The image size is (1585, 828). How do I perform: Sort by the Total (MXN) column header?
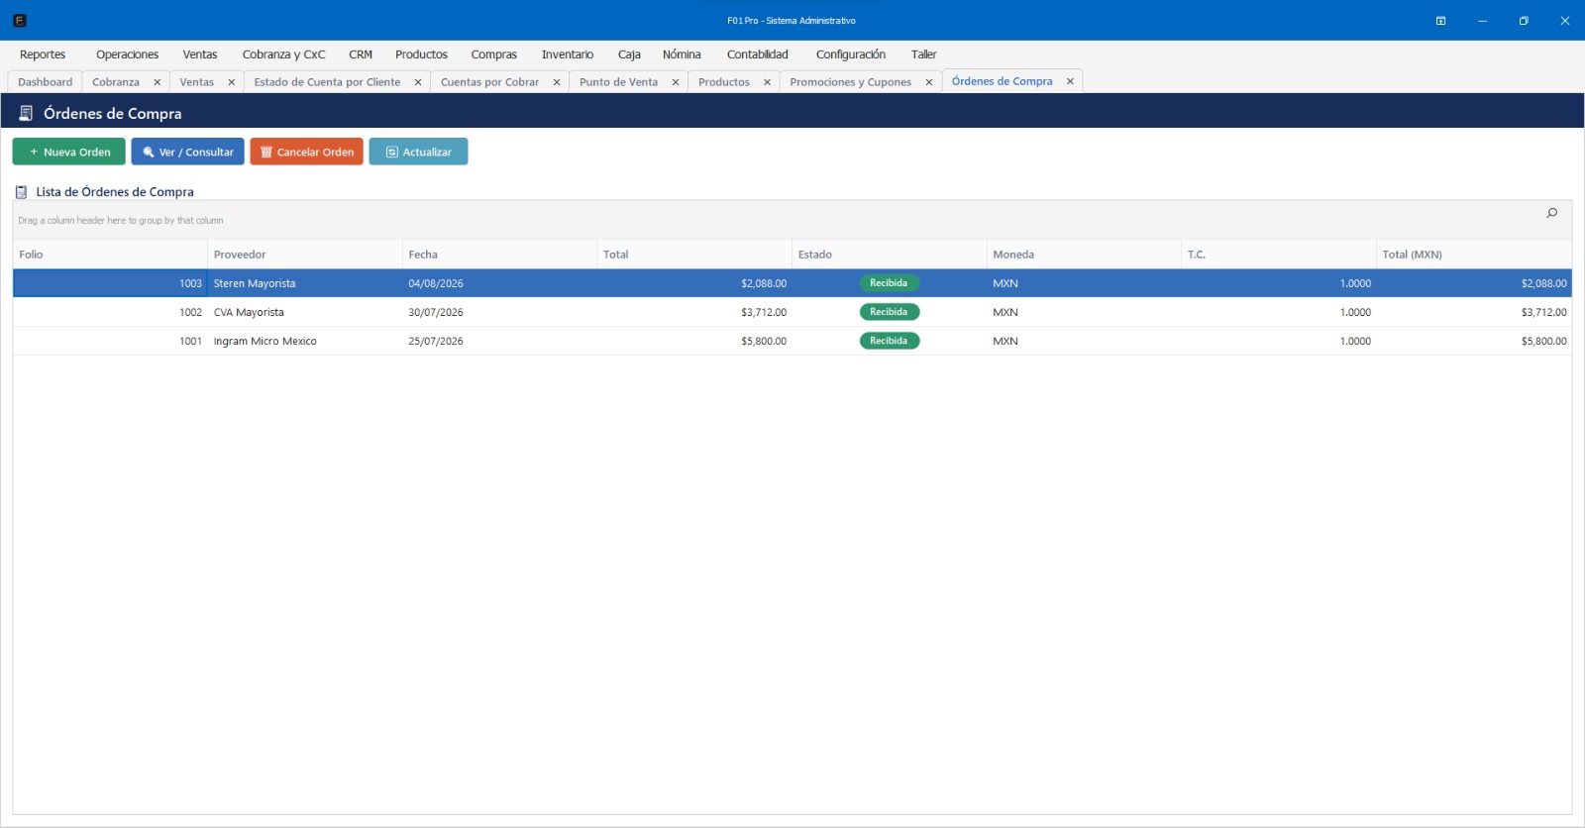[x=1474, y=255]
